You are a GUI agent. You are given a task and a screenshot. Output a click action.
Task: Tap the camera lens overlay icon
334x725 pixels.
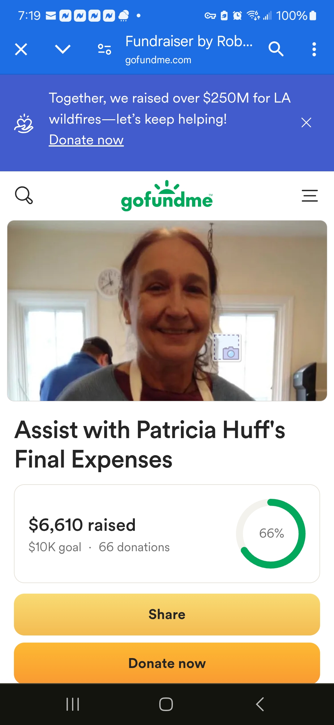[x=227, y=348]
